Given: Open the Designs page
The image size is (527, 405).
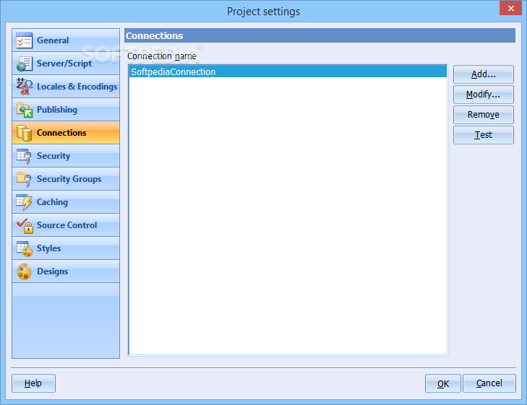Looking at the screenshot, I should (66, 271).
